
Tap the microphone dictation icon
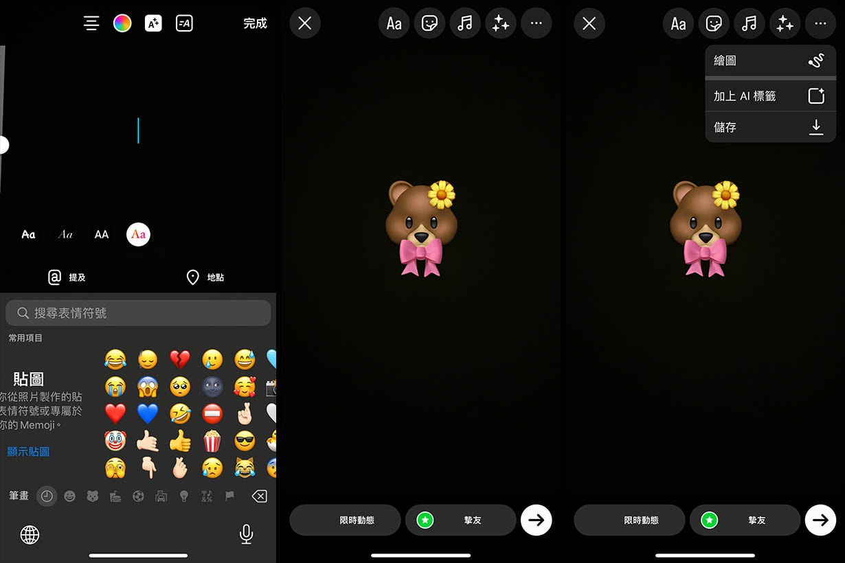[247, 534]
